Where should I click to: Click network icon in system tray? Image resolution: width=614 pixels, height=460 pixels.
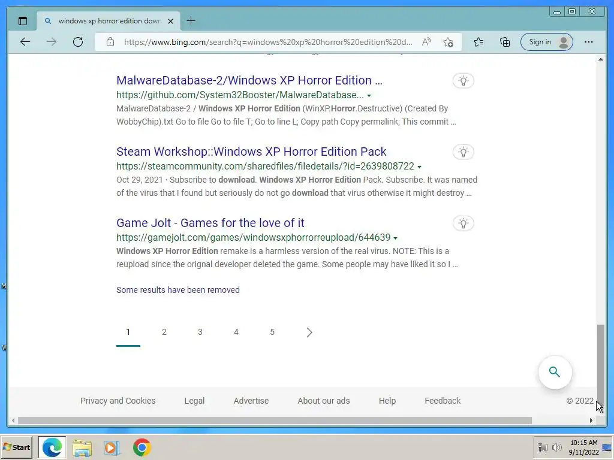click(x=542, y=447)
